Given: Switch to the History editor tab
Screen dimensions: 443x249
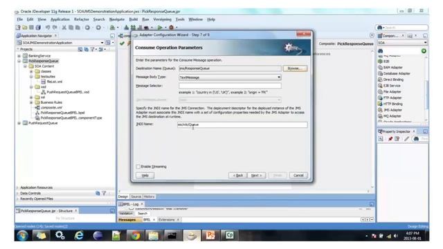Looking at the screenshot, I should pos(149,196).
